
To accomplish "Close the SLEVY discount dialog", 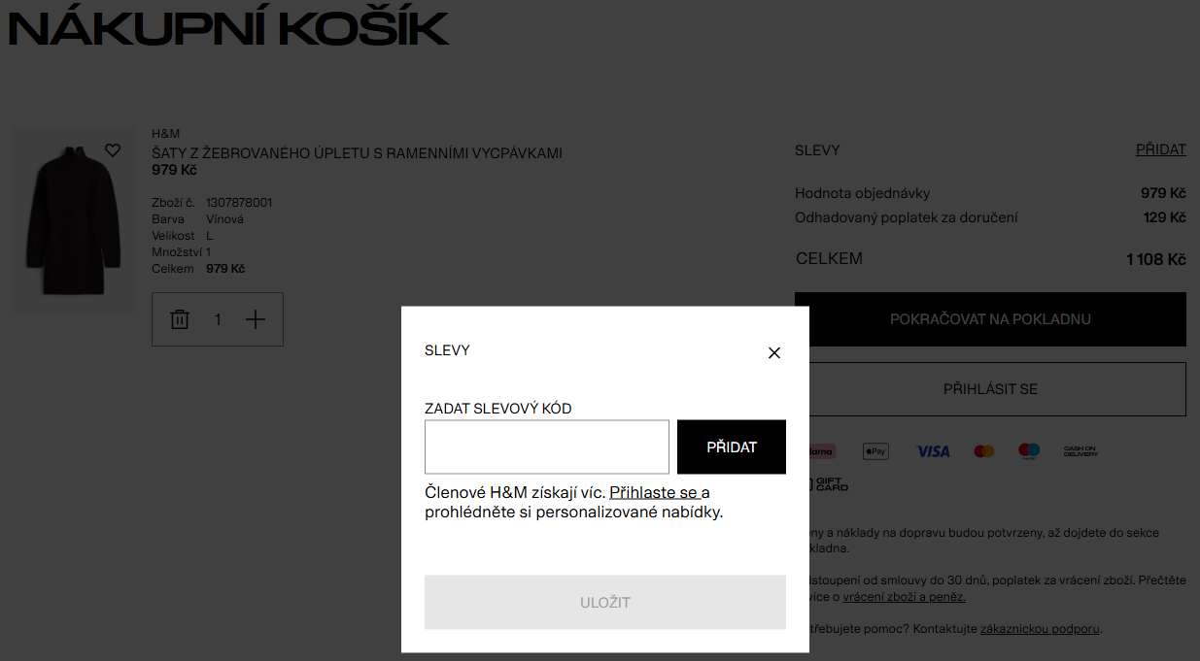I will pyautogui.click(x=773, y=352).
